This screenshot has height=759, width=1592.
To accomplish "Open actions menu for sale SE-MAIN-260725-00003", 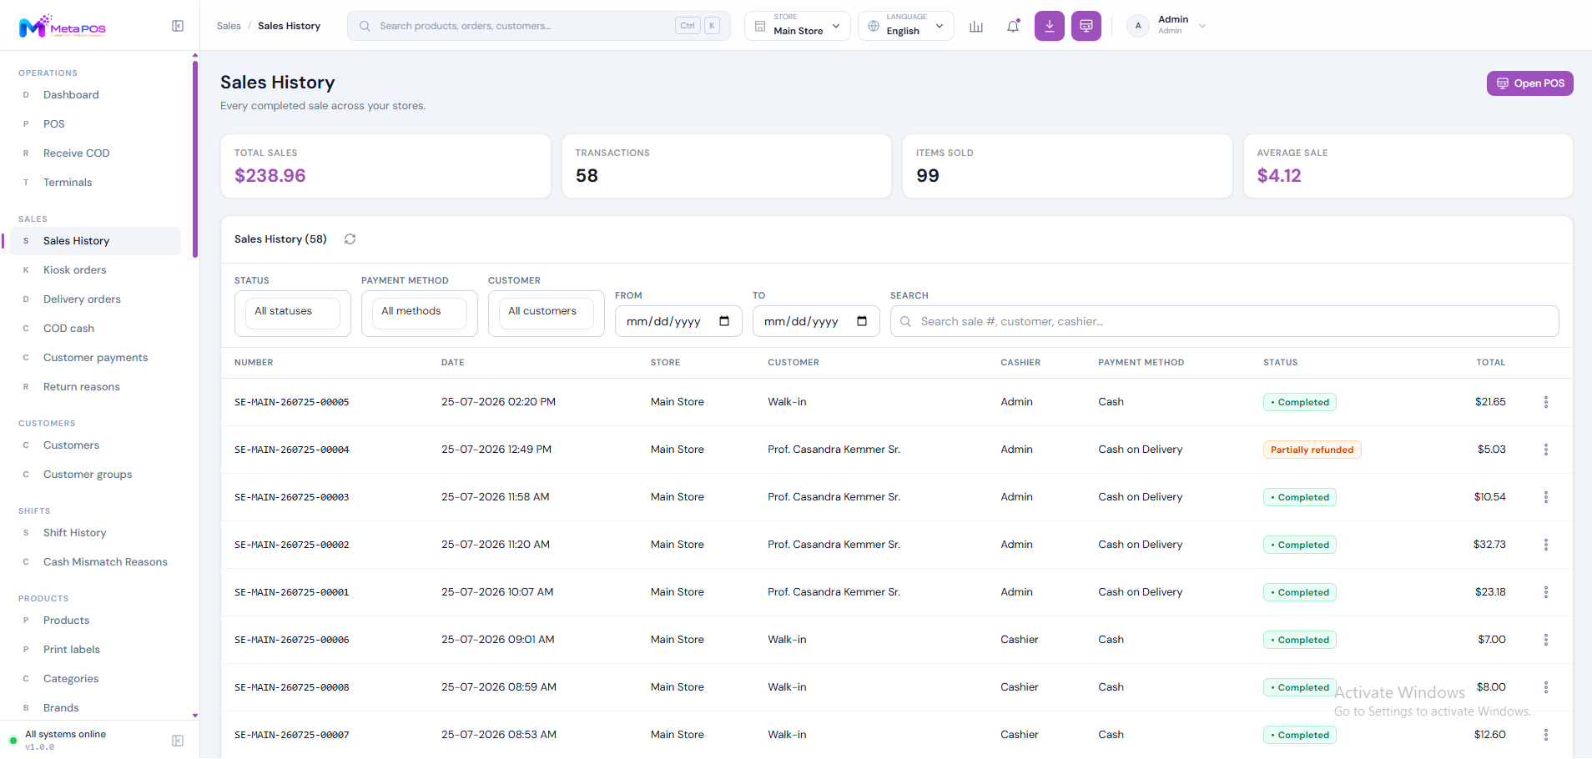I will point(1546,497).
